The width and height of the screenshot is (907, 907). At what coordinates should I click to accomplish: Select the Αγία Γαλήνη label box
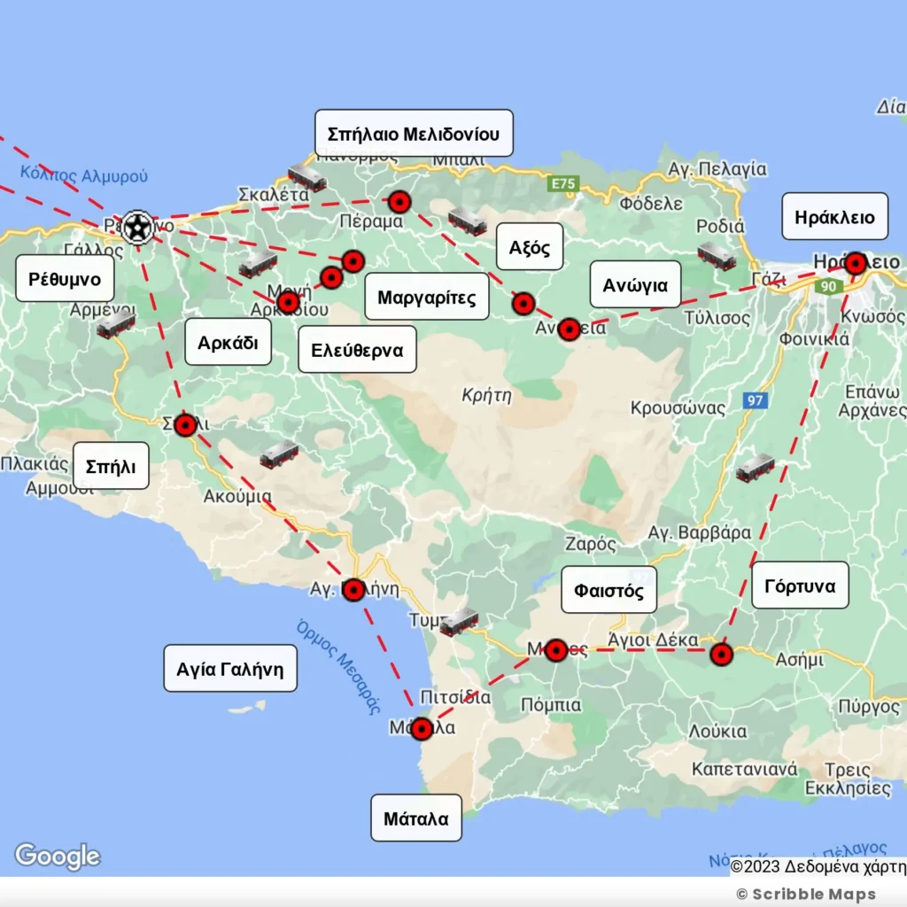coord(229,668)
